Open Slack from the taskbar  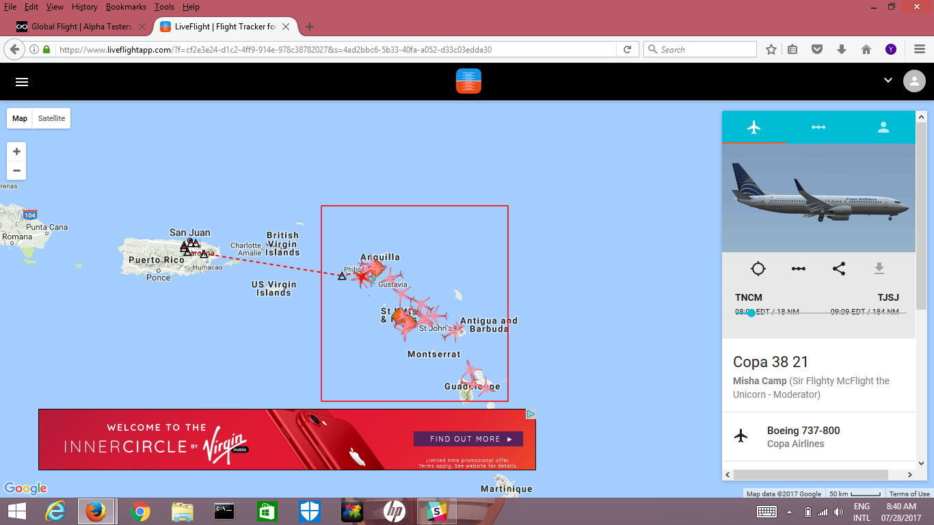(436, 511)
